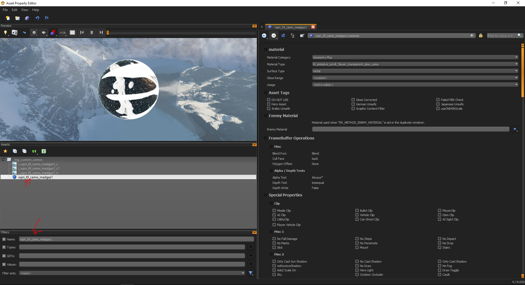Screen dimensions: 525x285
Task: Click the Excel export icon in Assets toolbar
Action: tap(44, 151)
